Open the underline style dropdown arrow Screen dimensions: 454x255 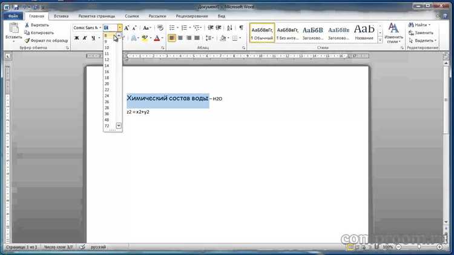(99, 38)
